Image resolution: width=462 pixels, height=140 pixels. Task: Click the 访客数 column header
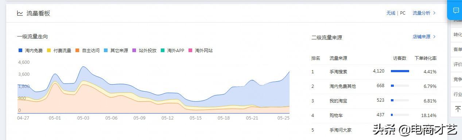400,58
